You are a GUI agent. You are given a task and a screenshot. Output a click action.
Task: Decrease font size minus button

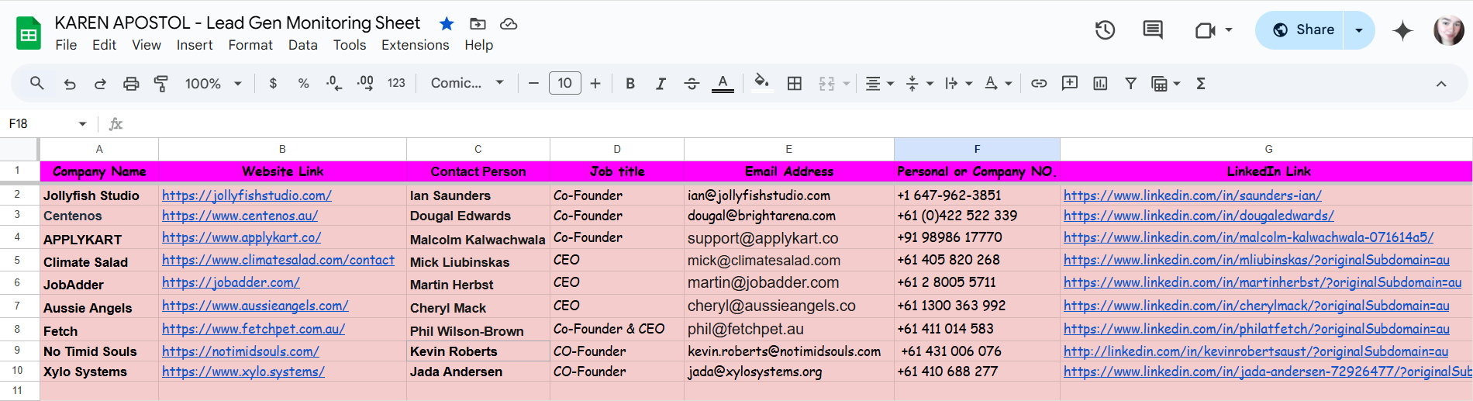533,83
